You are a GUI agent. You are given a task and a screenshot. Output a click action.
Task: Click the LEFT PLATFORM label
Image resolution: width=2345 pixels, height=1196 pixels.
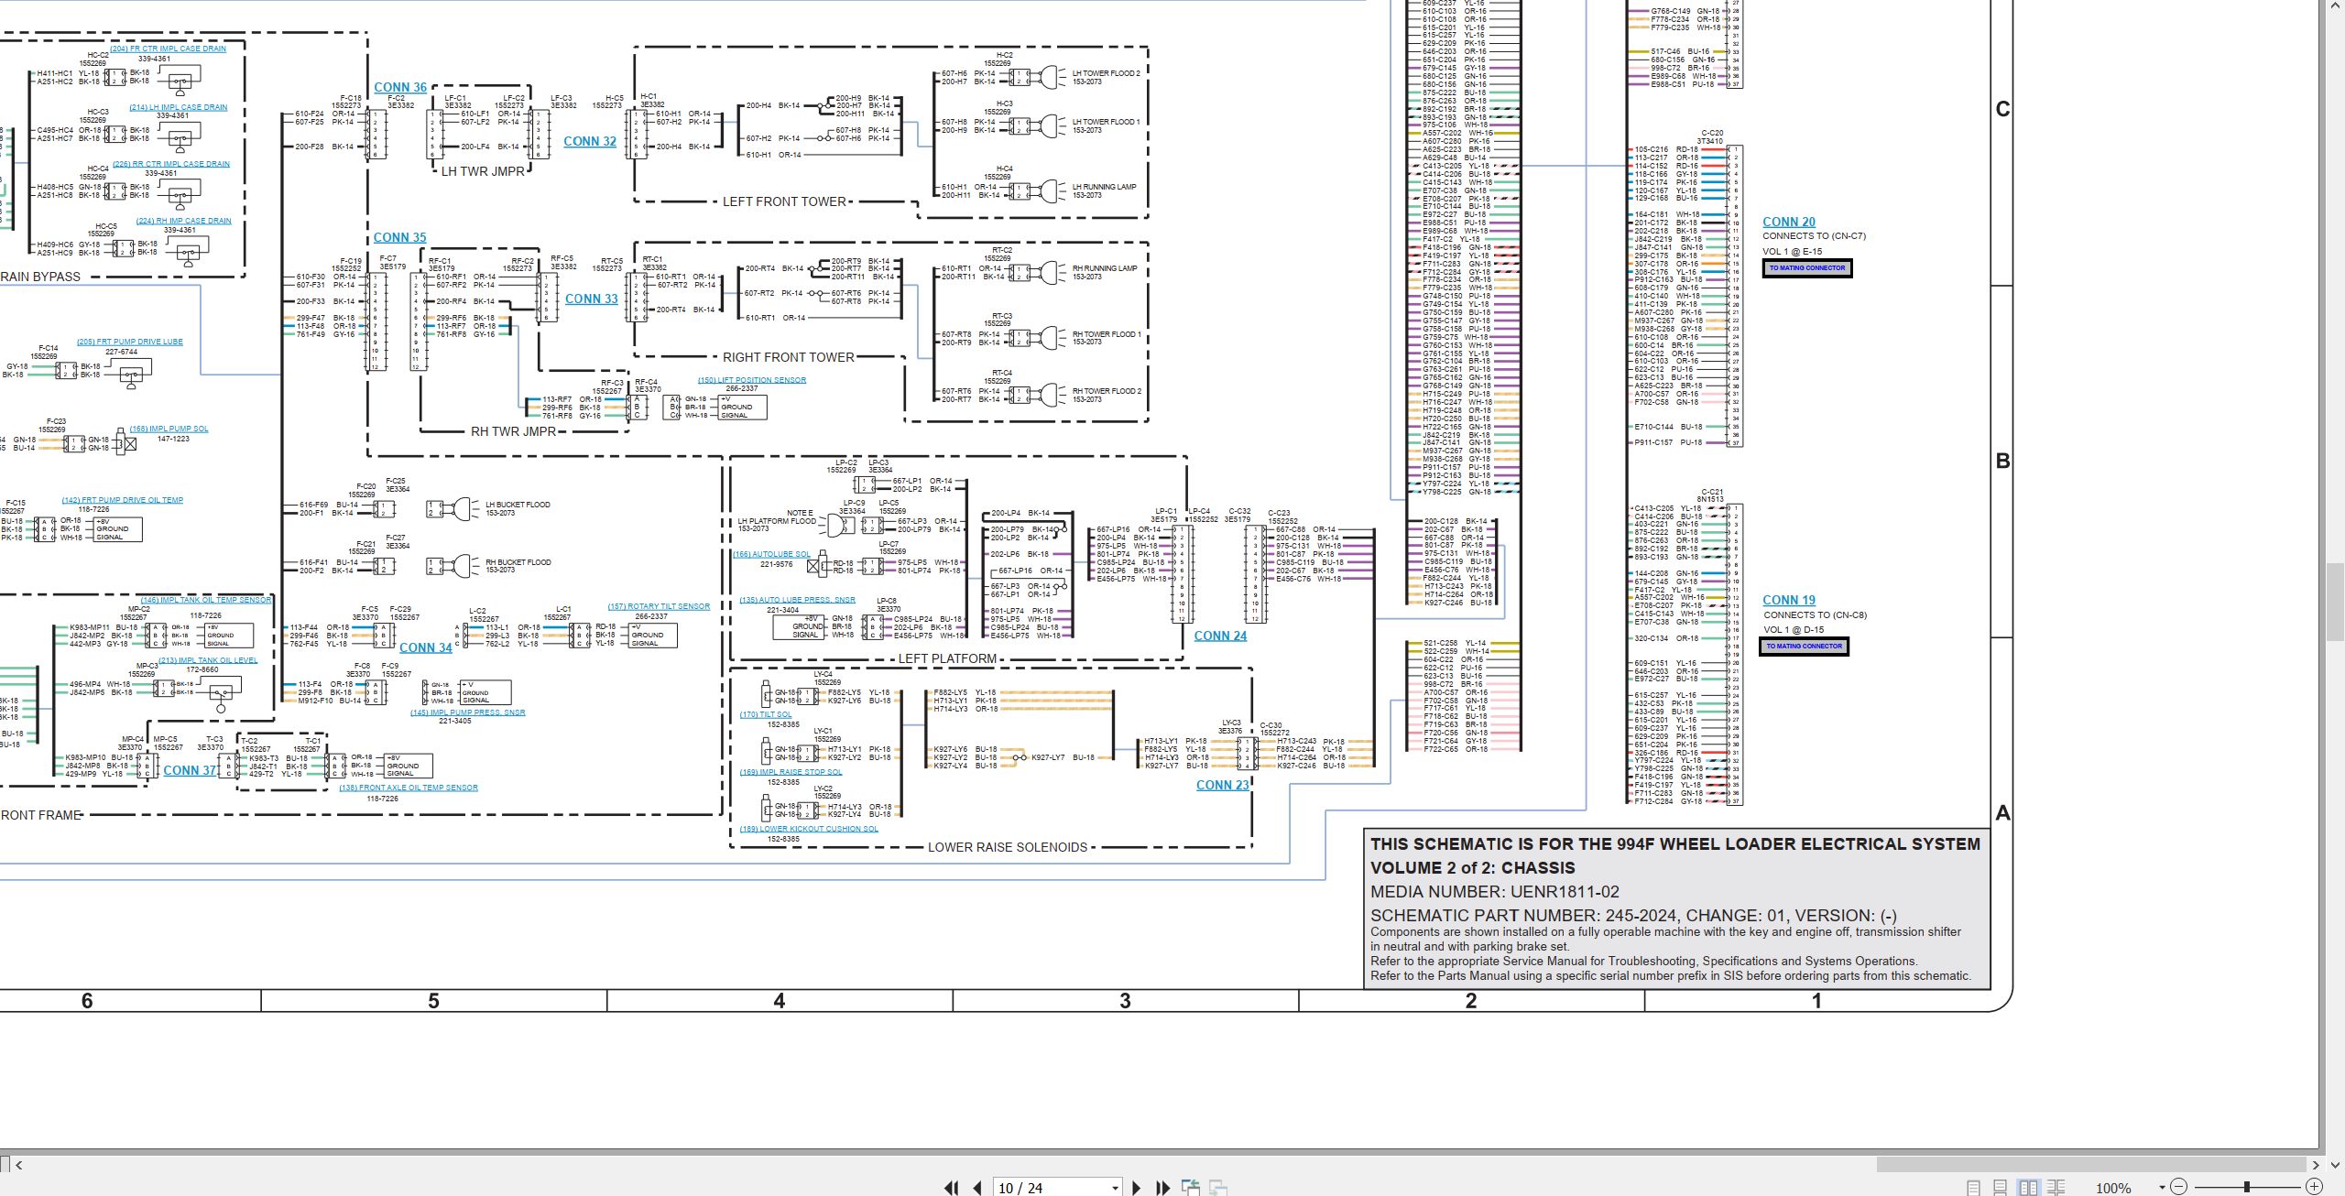coord(947,658)
